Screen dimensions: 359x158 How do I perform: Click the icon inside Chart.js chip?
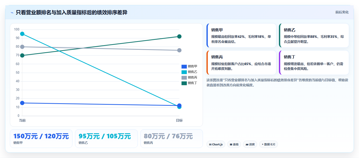[x=210, y=145]
